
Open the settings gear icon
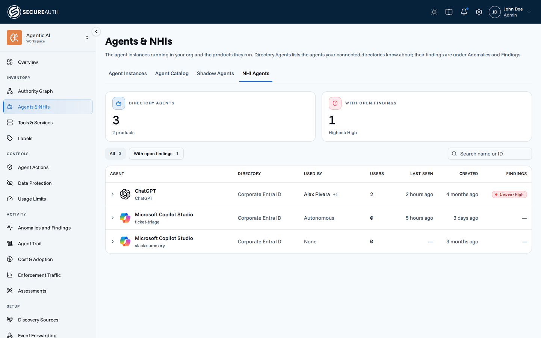[479, 12]
